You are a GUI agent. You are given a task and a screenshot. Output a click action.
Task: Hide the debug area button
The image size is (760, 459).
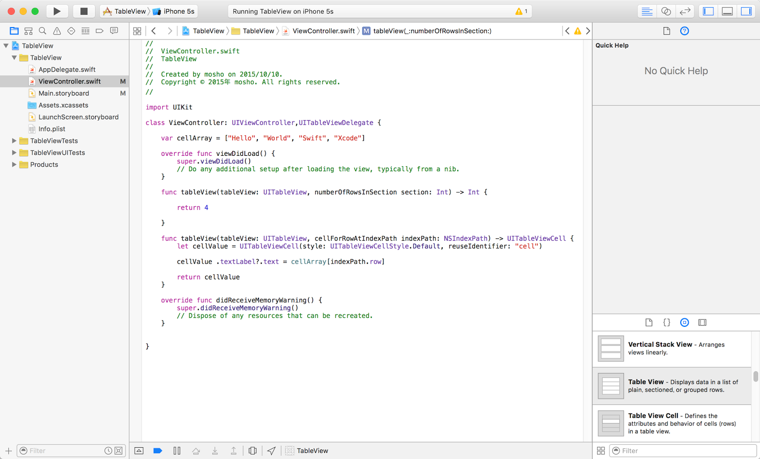point(139,450)
